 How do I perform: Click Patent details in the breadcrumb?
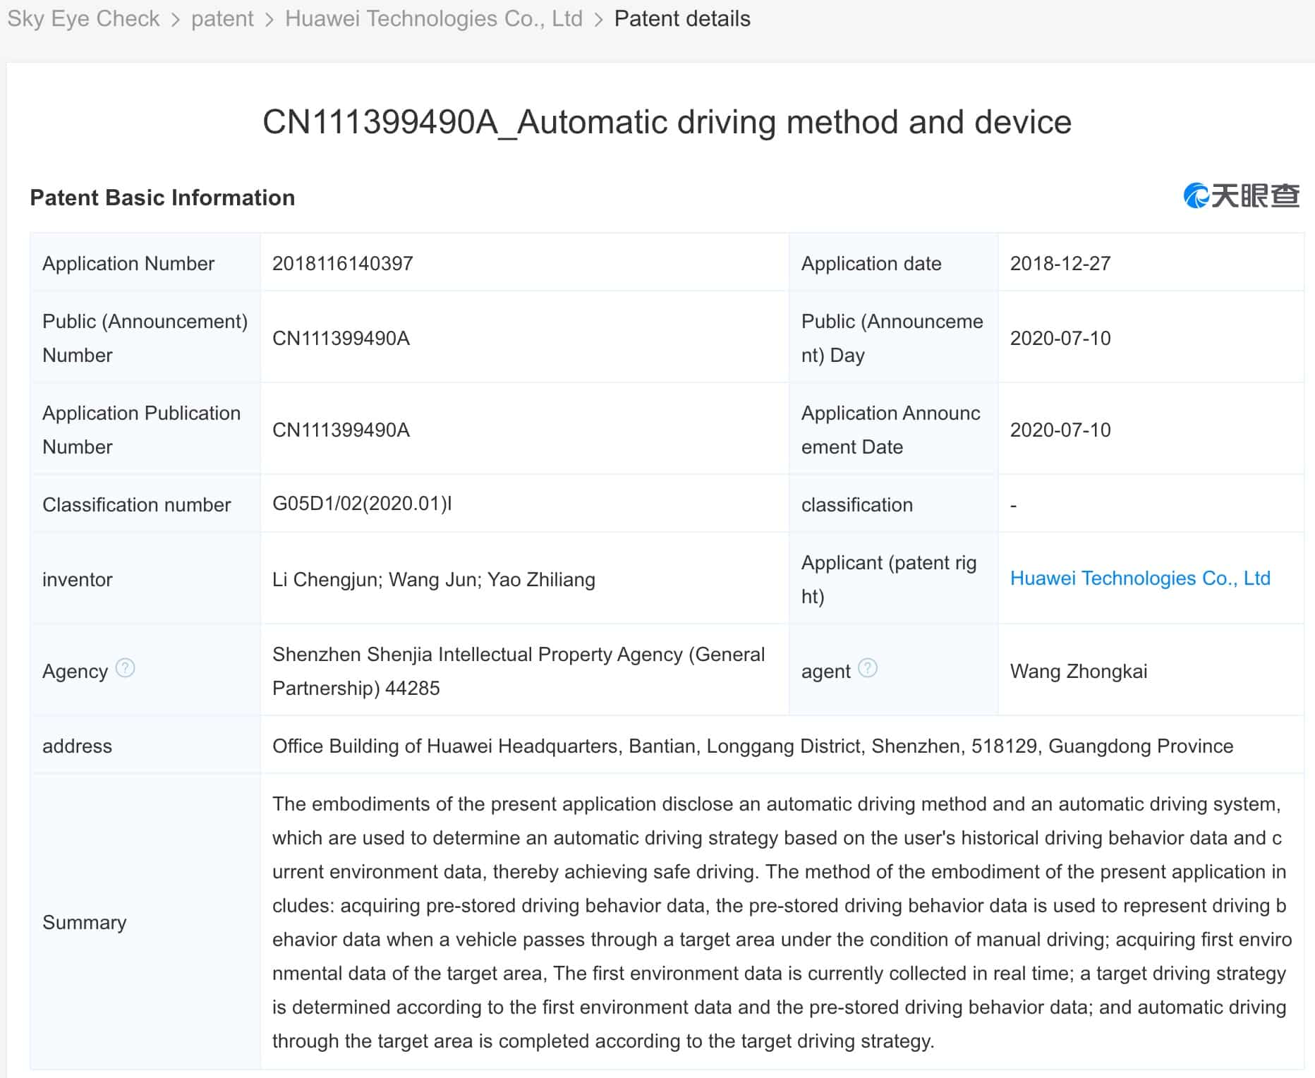pyautogui.click(x=681, y=18)
